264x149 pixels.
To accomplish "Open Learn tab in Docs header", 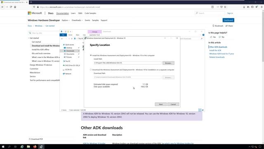I will click(x=73, y=13).
